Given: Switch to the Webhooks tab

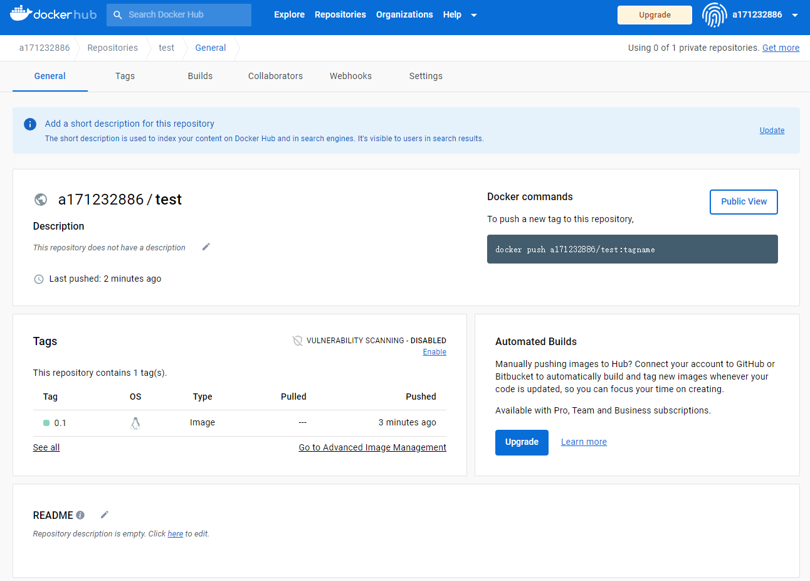Looking at the screenshot, I should pyautogui.click(x=351, y=76).
